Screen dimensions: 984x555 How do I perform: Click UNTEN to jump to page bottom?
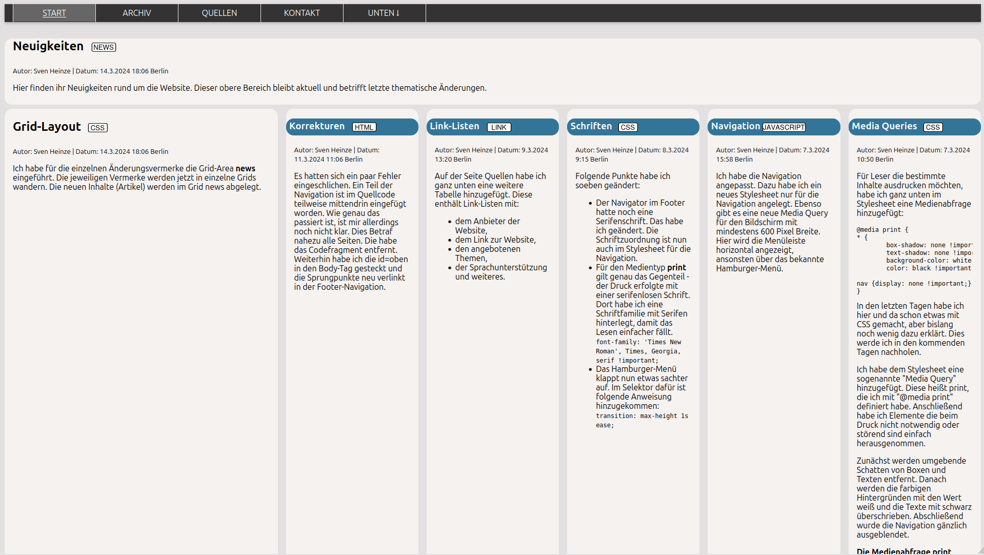[x=384, y=13]
